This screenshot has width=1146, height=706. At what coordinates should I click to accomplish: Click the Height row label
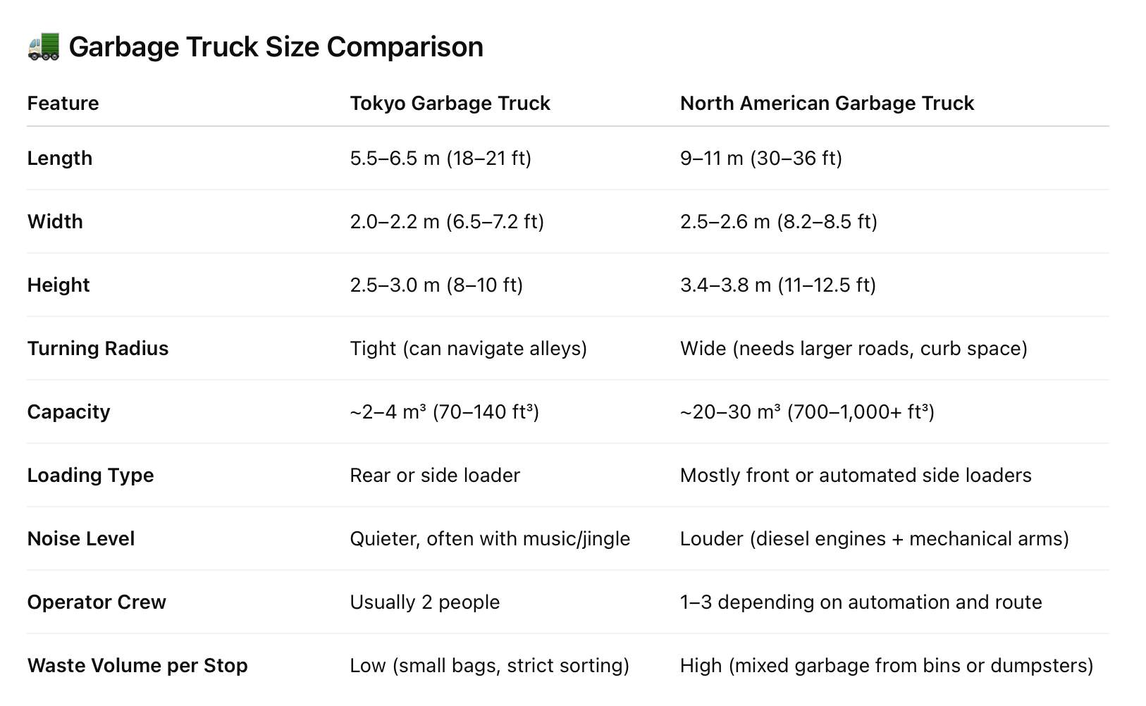pyautogui.click(x=58, y=285)
